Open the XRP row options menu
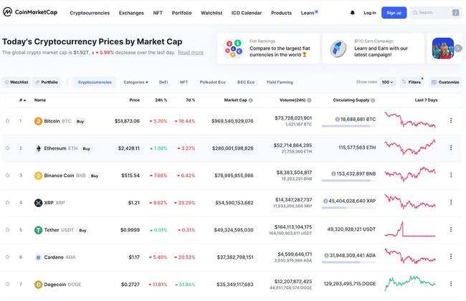Screen dimensions: 466x301 (451, 202)
